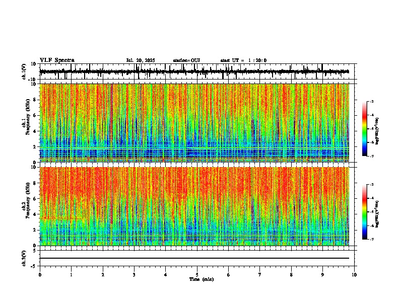
Task: Click the "start UT = 1:20:0" header text
Action: 243,60
